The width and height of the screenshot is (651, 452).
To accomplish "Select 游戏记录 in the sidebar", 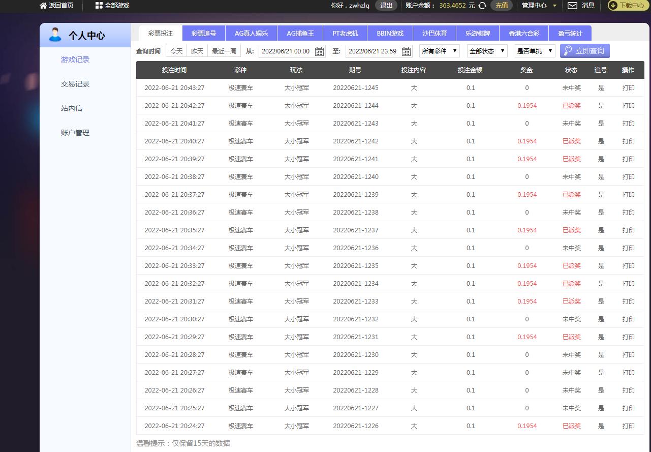I will [x=75, y=59].
